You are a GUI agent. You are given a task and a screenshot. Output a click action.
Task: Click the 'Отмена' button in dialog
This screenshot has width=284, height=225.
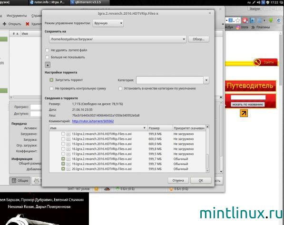point(178,180)
